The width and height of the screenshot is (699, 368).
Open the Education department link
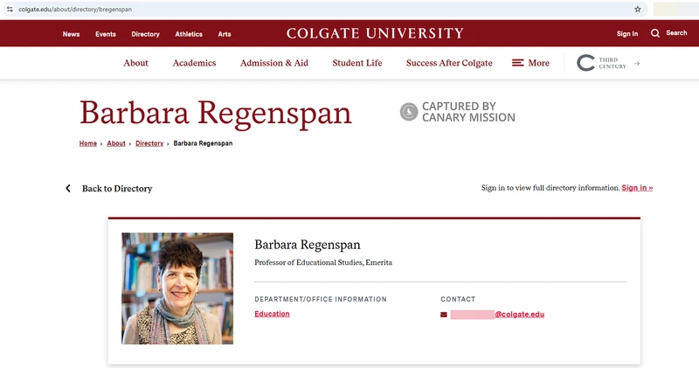[272, 314]
